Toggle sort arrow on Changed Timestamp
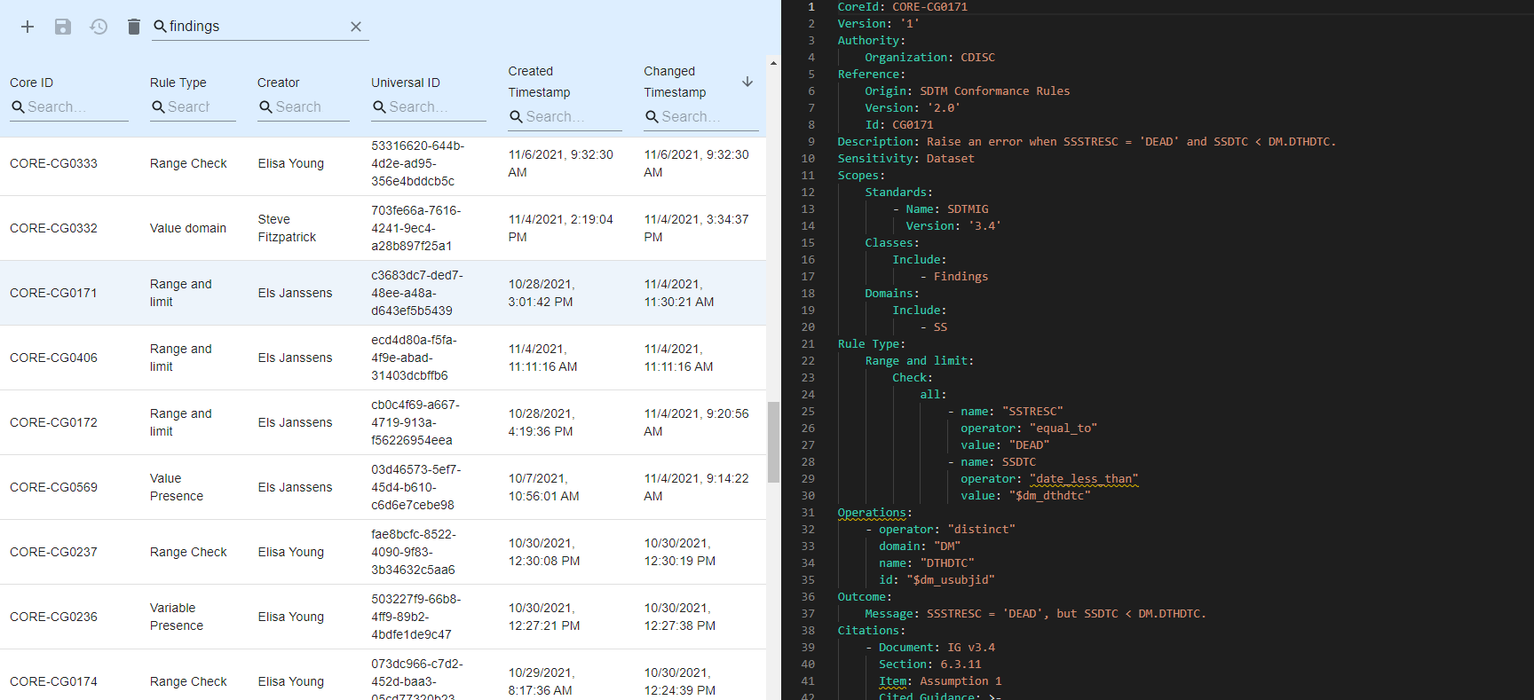This screenshot has width=1534, height=700. 747,82
